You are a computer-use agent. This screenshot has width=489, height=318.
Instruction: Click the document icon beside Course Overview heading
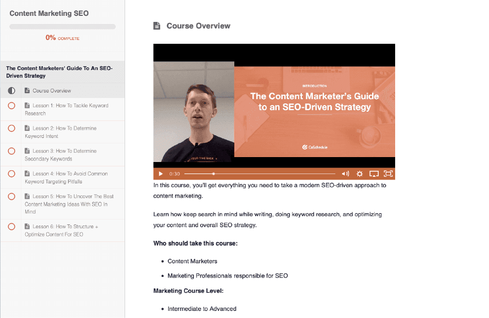point(157,26)
